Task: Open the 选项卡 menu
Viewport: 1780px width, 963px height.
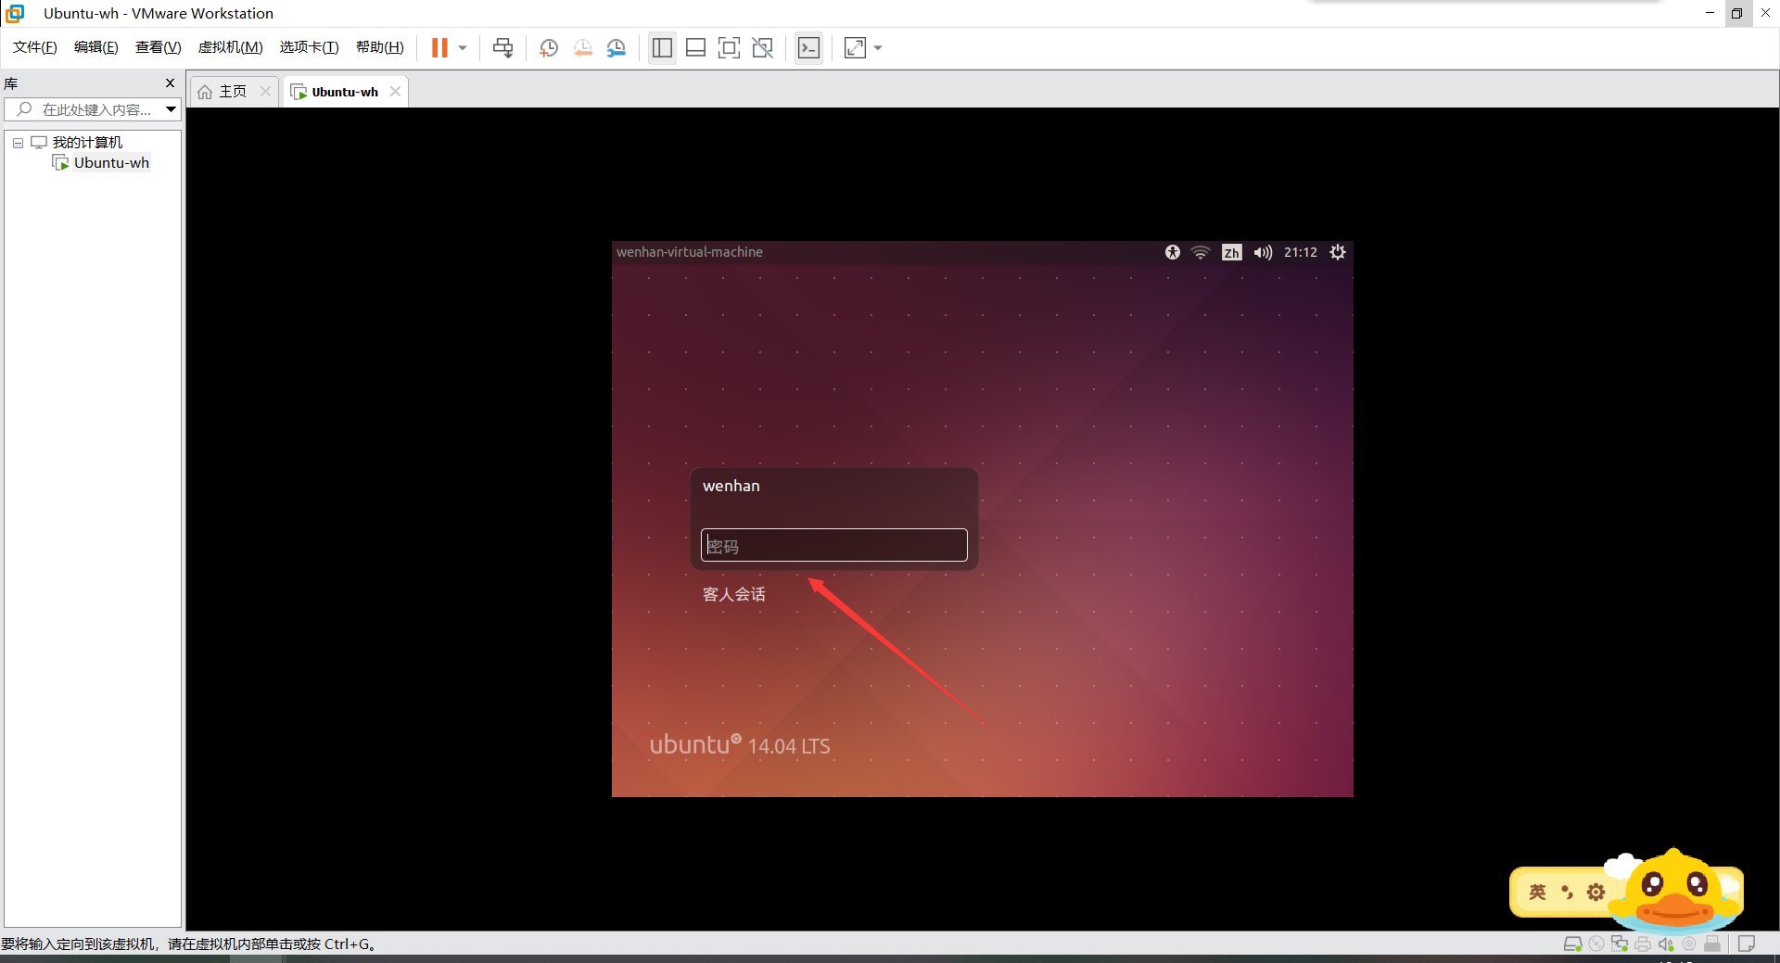Action: point(310,47)
